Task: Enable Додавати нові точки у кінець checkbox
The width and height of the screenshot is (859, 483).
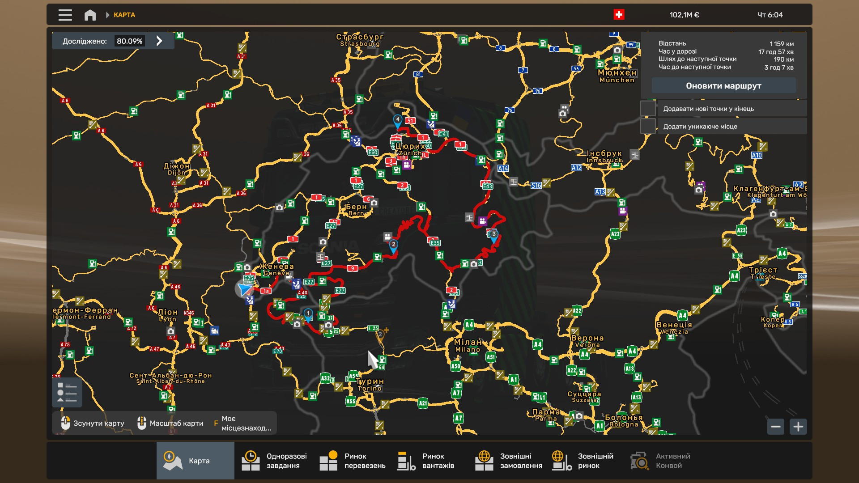Action: (x=647, y=108)
